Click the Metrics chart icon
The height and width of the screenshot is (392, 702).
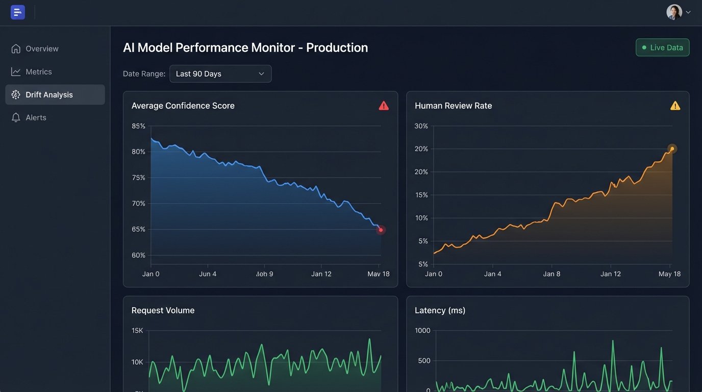[x=16, y=72]
